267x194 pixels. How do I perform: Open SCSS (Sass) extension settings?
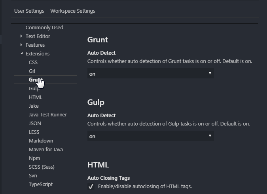(42, 167)
